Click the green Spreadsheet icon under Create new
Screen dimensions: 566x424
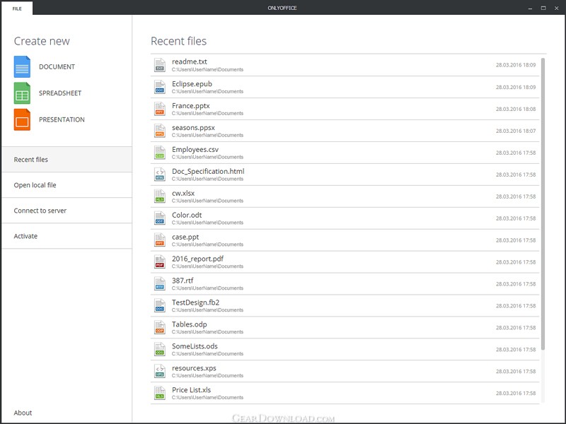point(22,93)
